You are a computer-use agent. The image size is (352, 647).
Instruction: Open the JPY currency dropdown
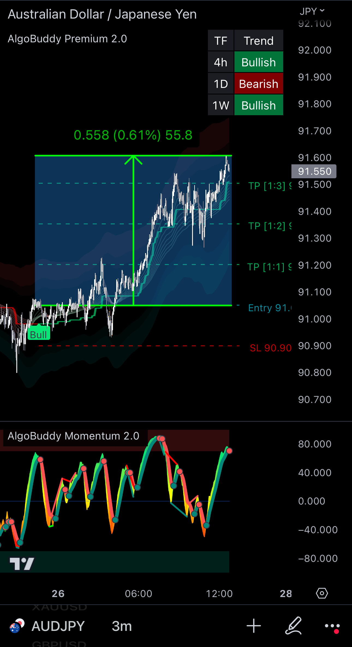pos(312,11)
